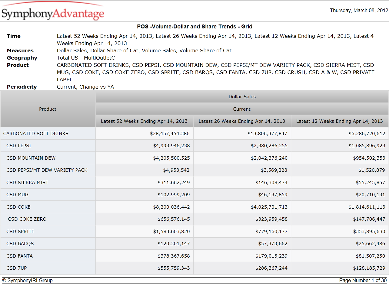Click the $2,380,286,255 cell

point(242,145)
